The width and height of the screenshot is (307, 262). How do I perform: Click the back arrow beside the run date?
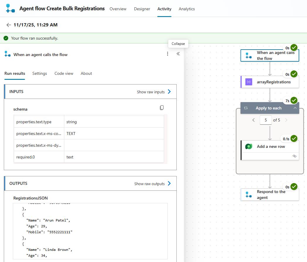(x=9, y=25)
